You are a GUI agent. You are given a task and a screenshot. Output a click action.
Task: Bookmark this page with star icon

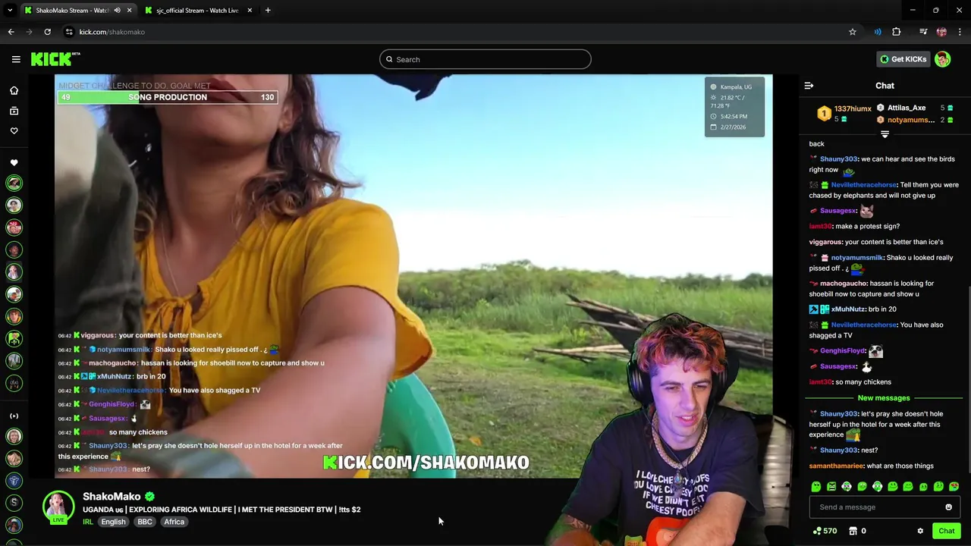[853, 32]
